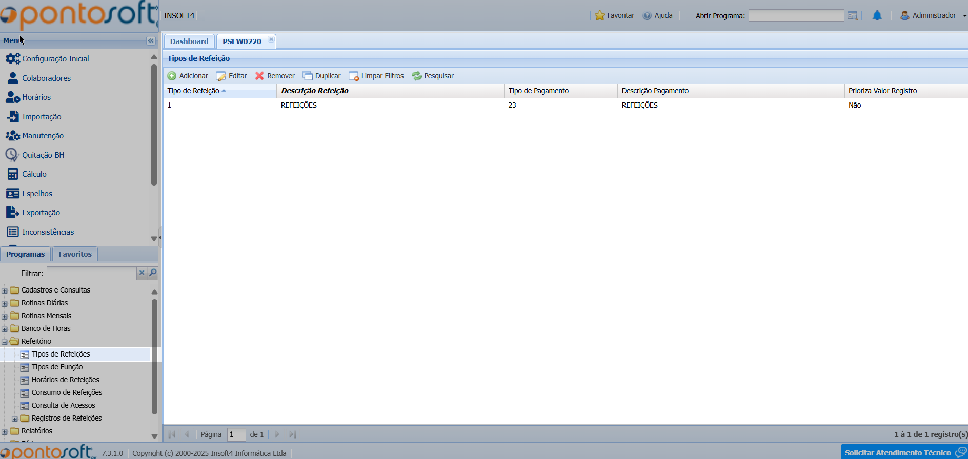Open the notifications bell icon
This screenshot has width=968, height=459.
click(x=877, y=16)
